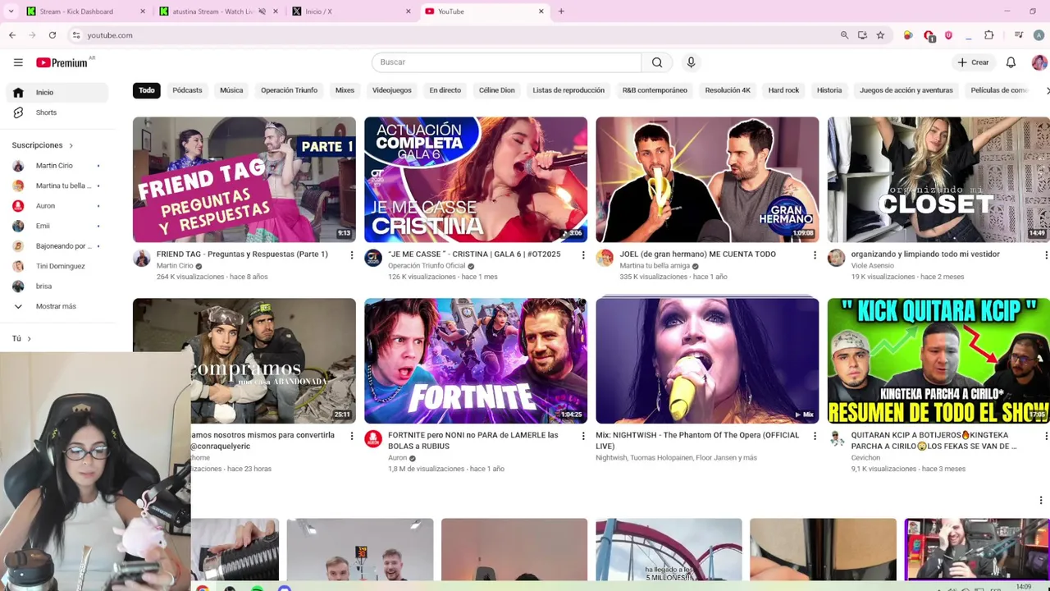1050x591 pixels.
Task: Open Shorts from the sidebar
Action: pos(46,112)
